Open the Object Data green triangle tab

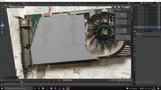coord(134,64)
